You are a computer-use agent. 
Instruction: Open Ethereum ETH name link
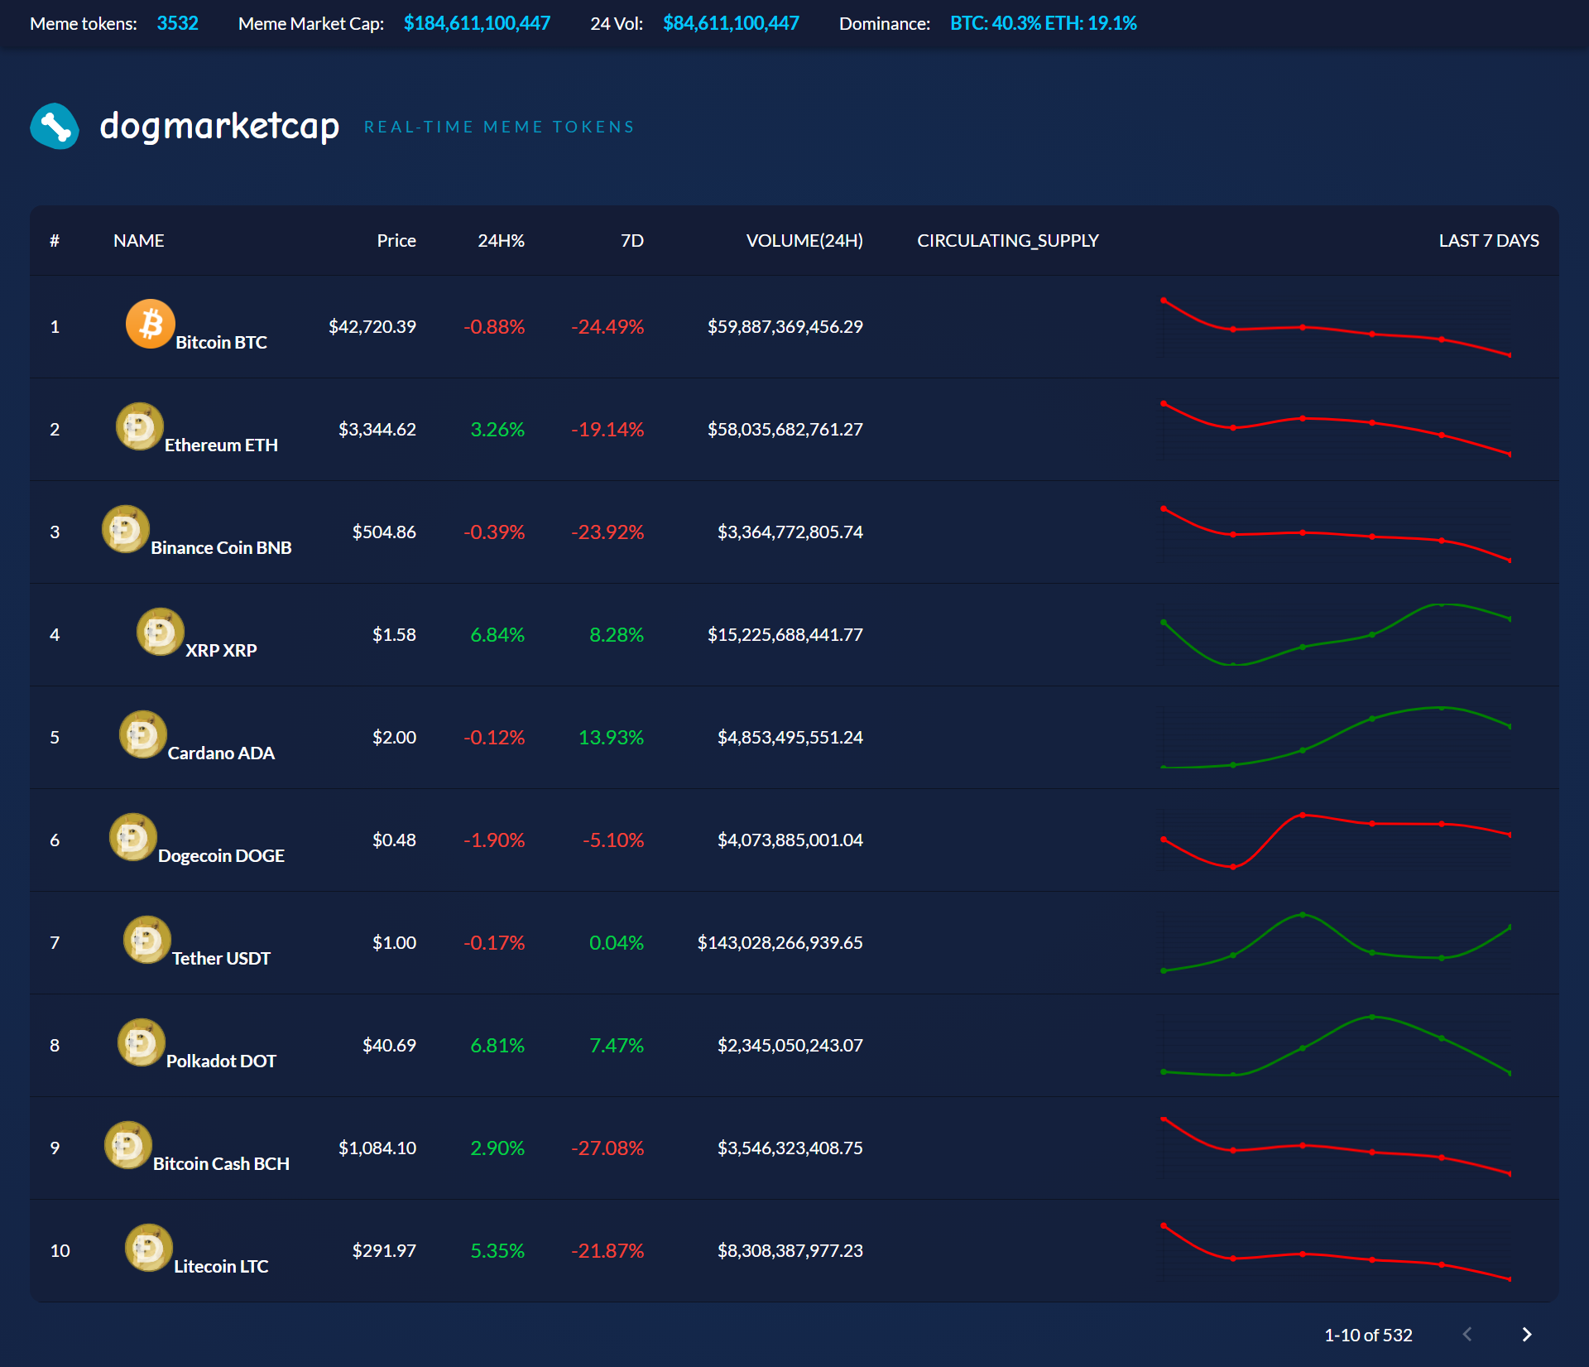221,445
